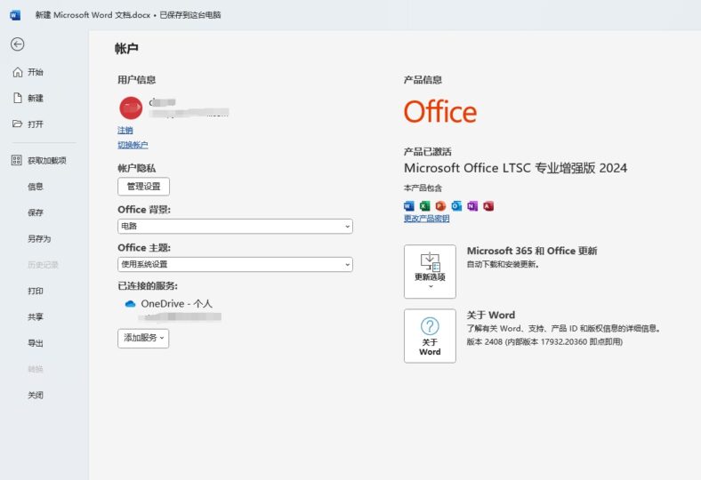The image size is (701, 480).
Task: Click the 关于 Word button
Action: [x=430, y=336]
